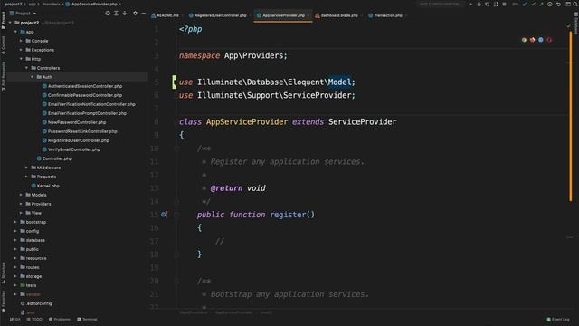The height and width of the screenshot is (326, 579).
Task: Click the ServiceProvider class name after extends
Action: [x=362, y=121]
